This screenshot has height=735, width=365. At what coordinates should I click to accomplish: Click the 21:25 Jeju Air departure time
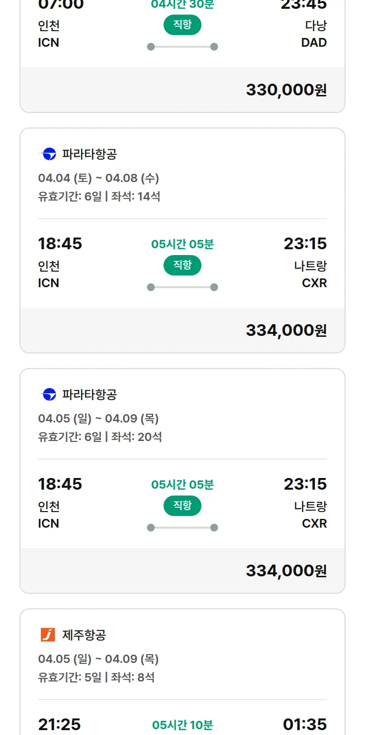pyautogui.click(x=59, y=724)
